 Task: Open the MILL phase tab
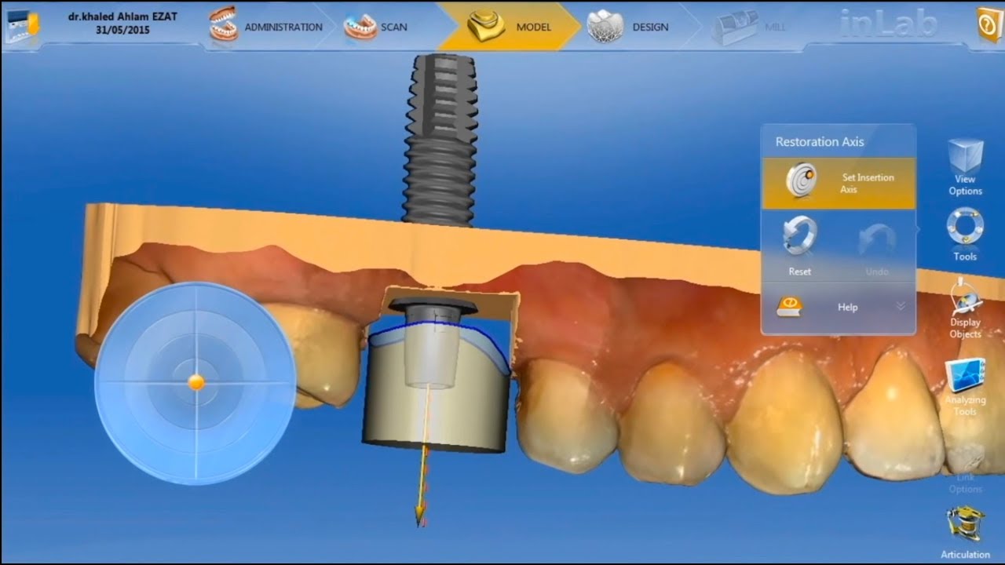(750, 26)
